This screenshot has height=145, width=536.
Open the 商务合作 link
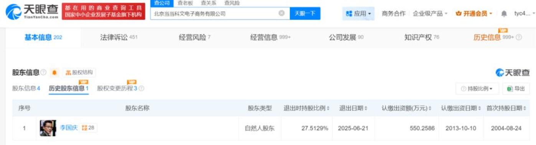393,14
